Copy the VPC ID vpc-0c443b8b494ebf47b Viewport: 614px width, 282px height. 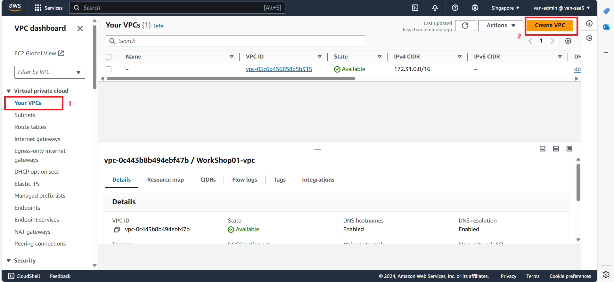coord(117,230)
